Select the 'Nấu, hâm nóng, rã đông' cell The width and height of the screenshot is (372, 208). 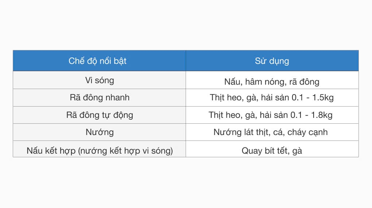click(x=272, y=80)
